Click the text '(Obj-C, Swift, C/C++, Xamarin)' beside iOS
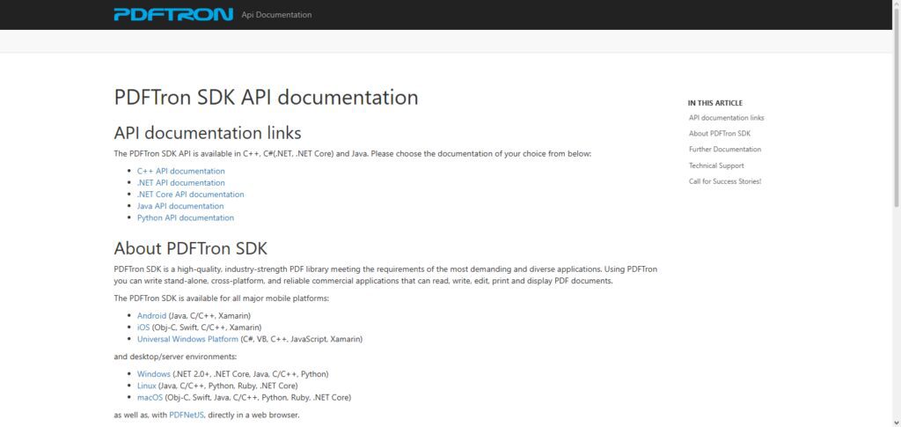This screenshot has width=901, height=427. click(207, 327)
